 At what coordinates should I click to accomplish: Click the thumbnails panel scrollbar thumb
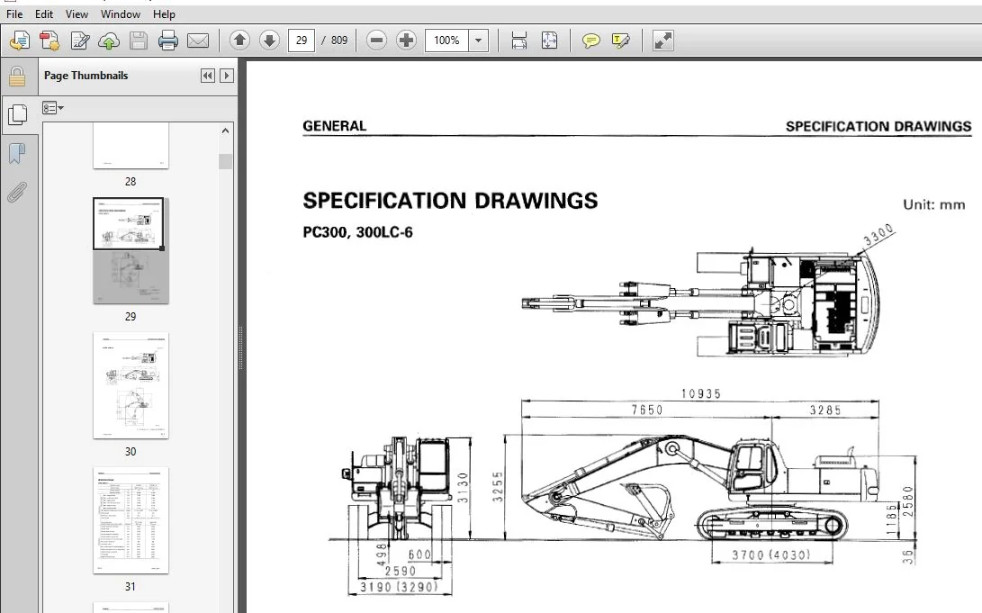(x=225, y=161)
